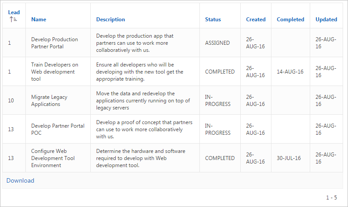Click the Develop Partner Portal POC cell
The height and width of the screenshot is (207, 348).
coord(57,129)
